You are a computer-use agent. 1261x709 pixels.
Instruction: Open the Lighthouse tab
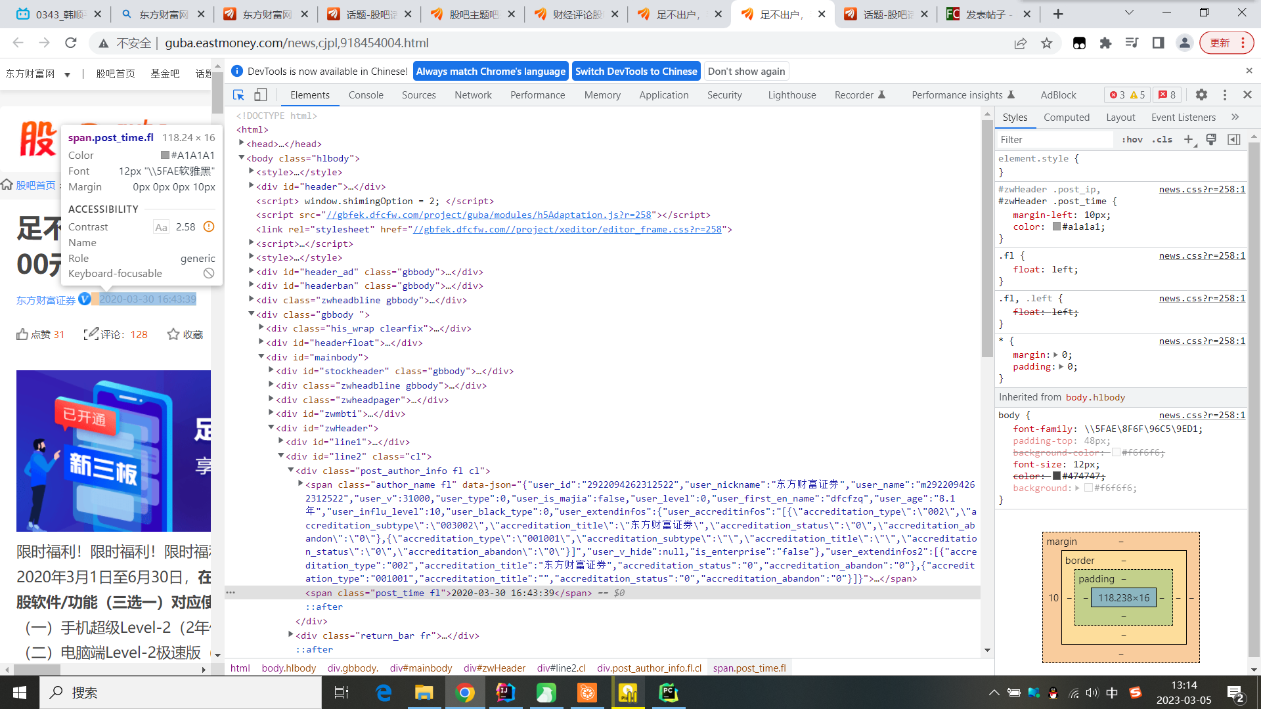point(792,95)
